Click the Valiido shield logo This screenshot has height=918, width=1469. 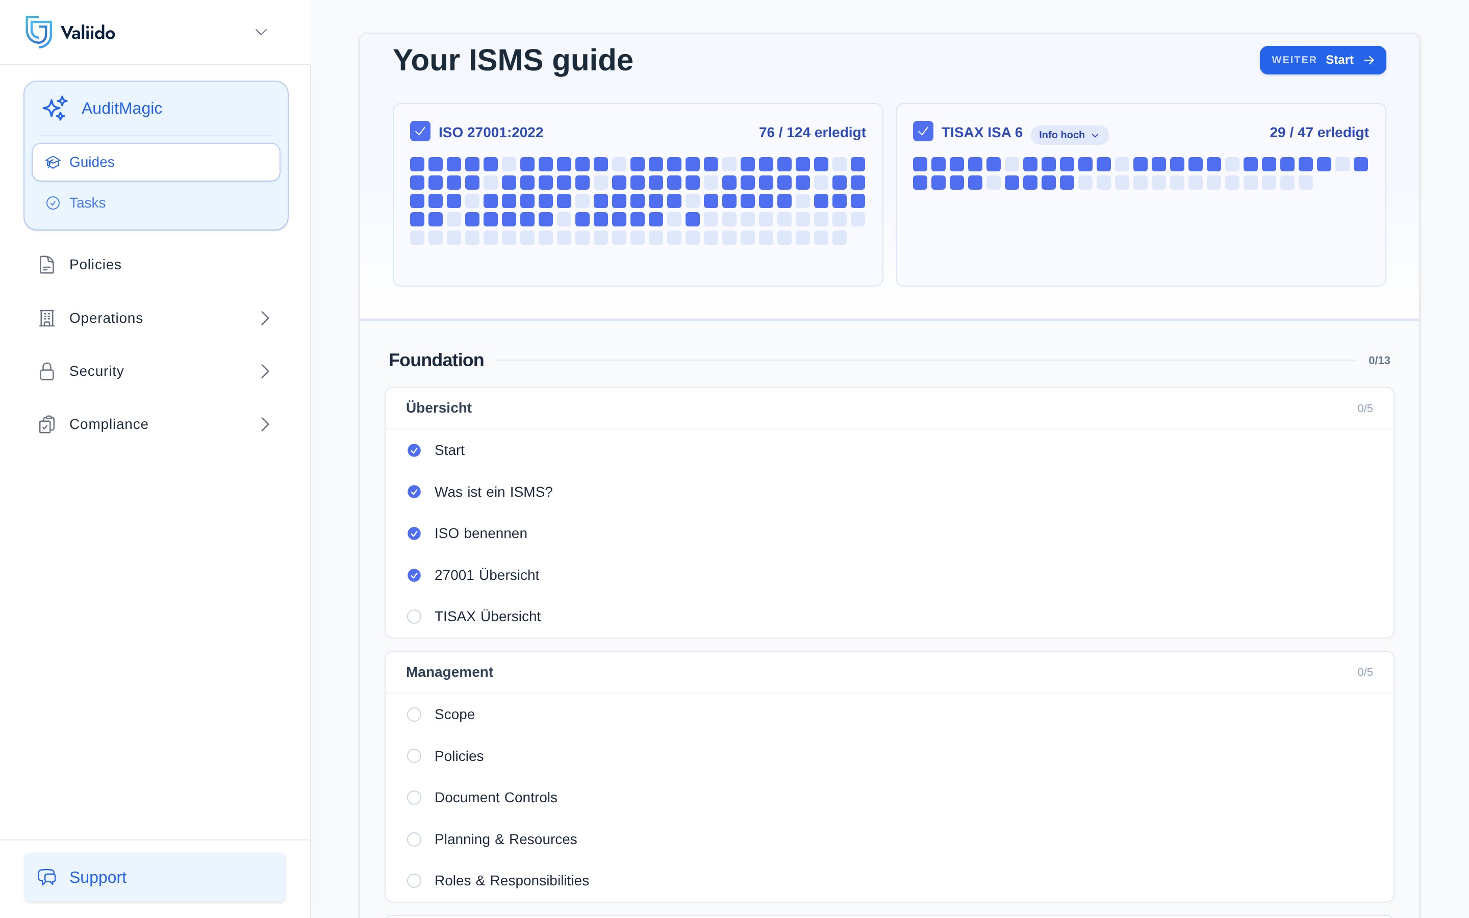click(39, 32)
